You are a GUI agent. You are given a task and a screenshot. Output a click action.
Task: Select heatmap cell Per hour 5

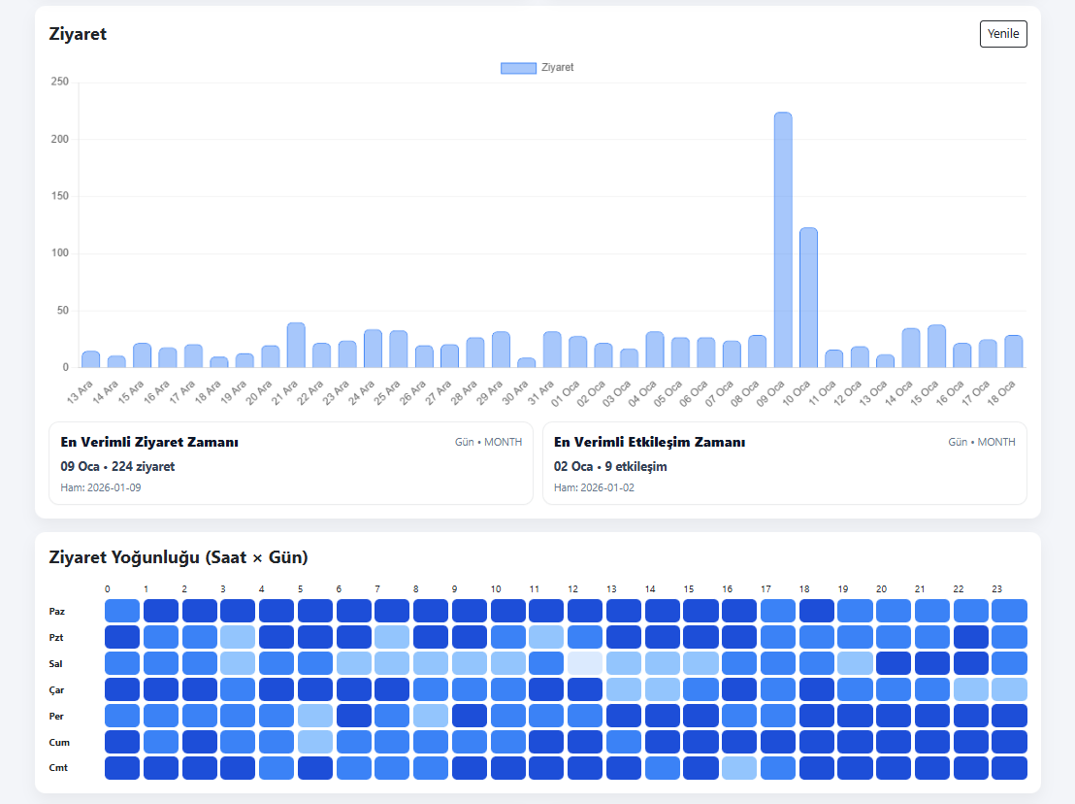(x=314, y=716)
